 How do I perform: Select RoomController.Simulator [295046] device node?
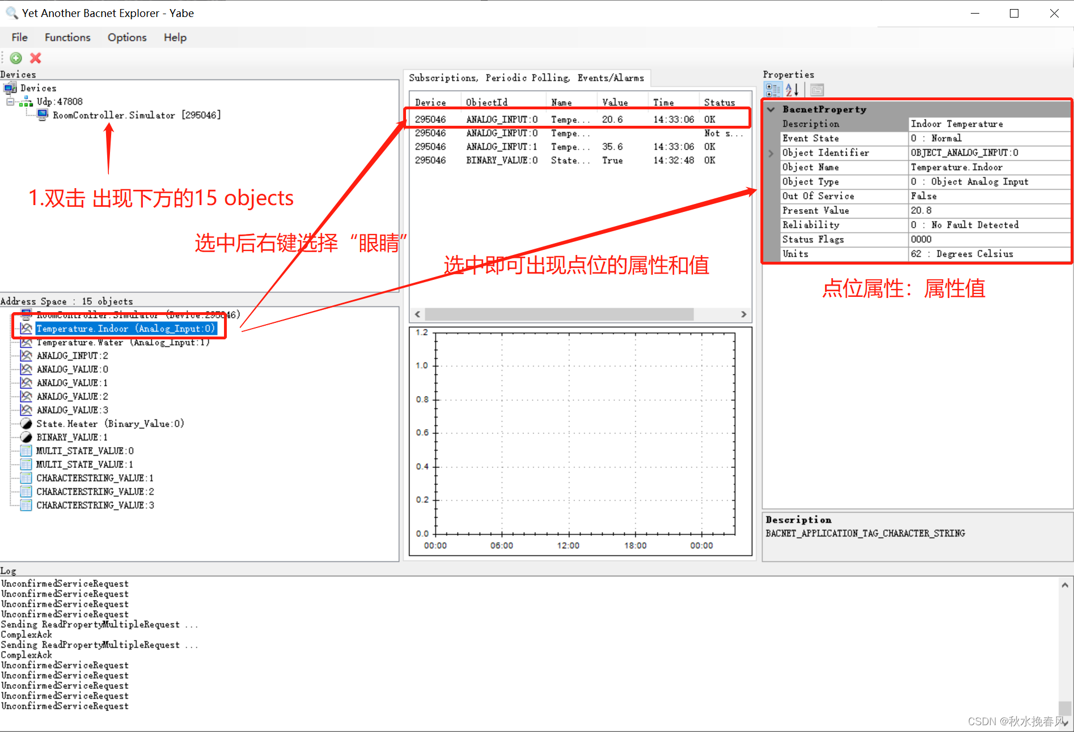137,115
